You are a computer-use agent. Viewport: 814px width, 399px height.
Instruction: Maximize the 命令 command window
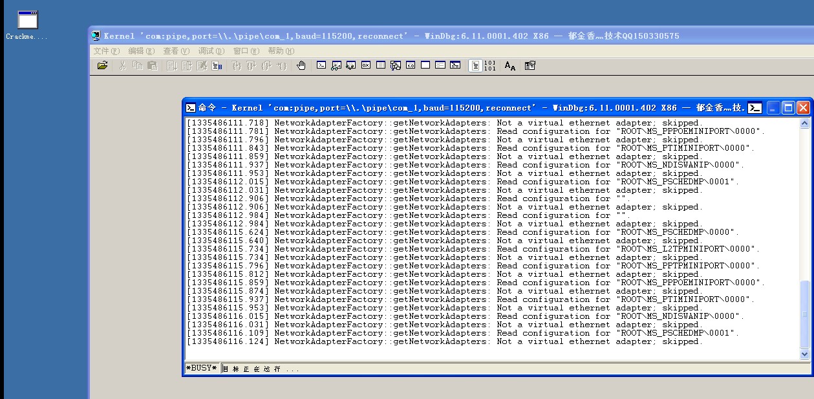[788, 108]
